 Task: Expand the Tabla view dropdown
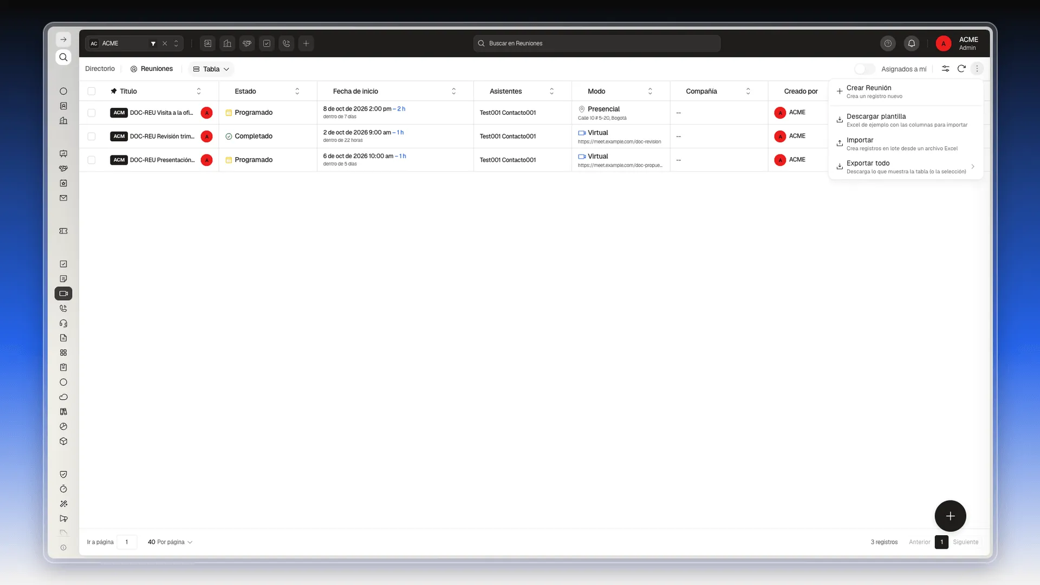click(211, 69)
